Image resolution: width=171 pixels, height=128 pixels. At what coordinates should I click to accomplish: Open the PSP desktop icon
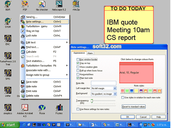click(25, 5)
